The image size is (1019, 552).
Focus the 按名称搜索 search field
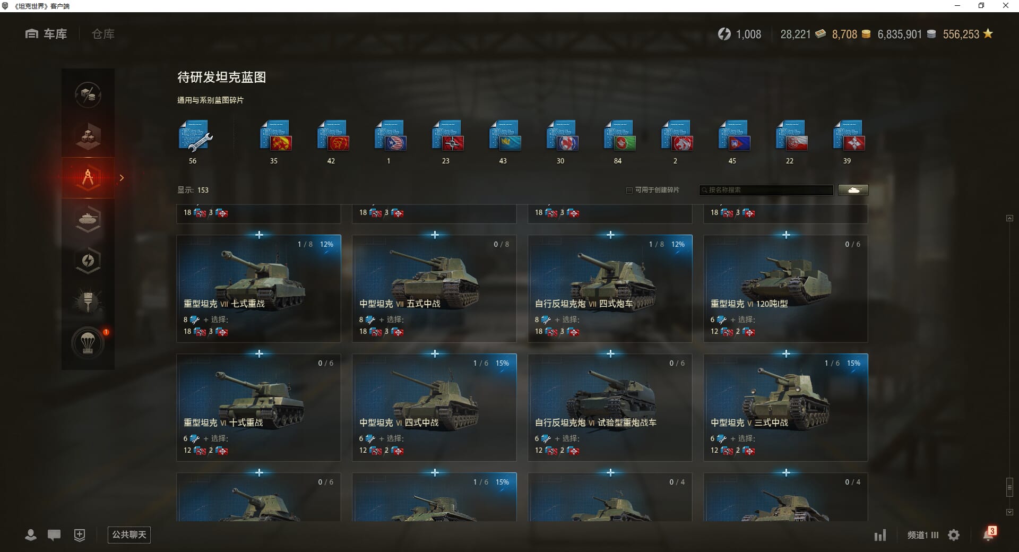(x=766, y=190)
